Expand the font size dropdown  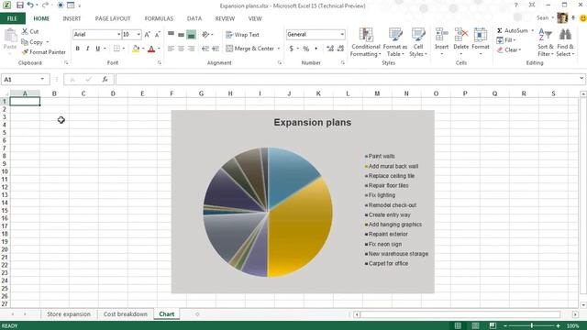click(138, 35)
